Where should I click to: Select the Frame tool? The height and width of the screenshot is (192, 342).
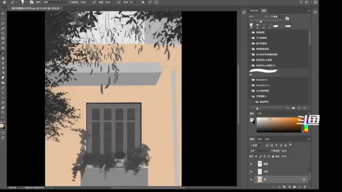click(3, 38)
